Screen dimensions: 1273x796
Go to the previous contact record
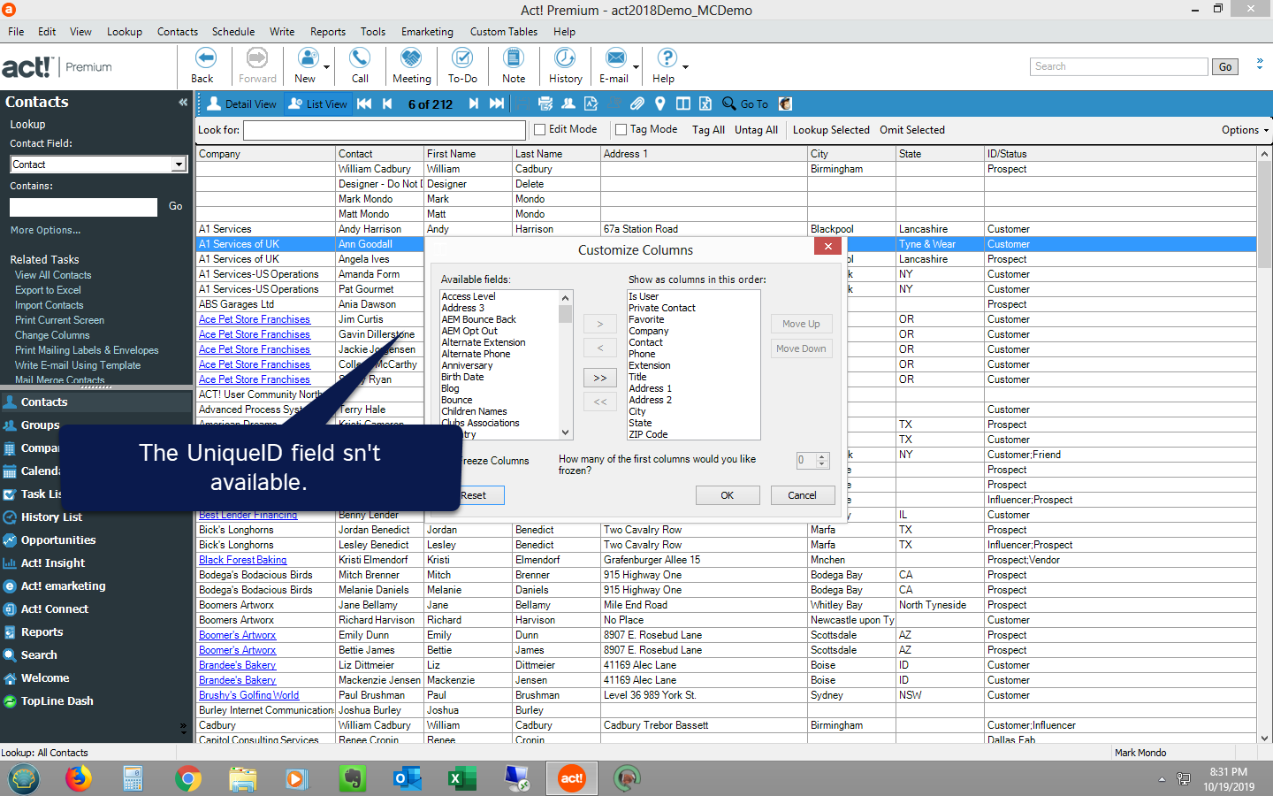coord(387,103)
